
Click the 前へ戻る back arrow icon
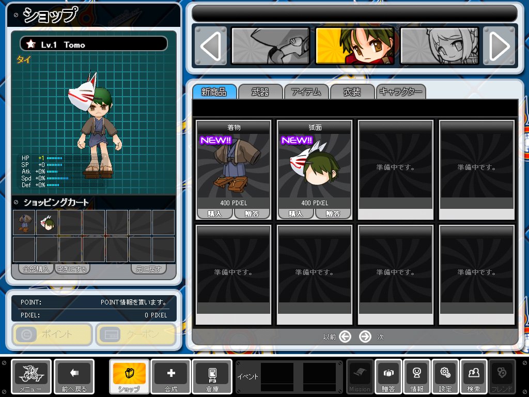(74, 373)
